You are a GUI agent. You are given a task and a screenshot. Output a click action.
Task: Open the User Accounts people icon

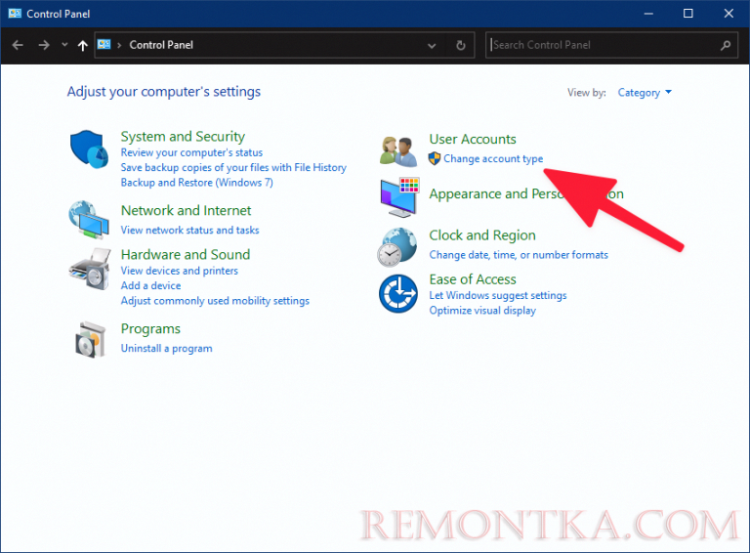click(398, 151)
